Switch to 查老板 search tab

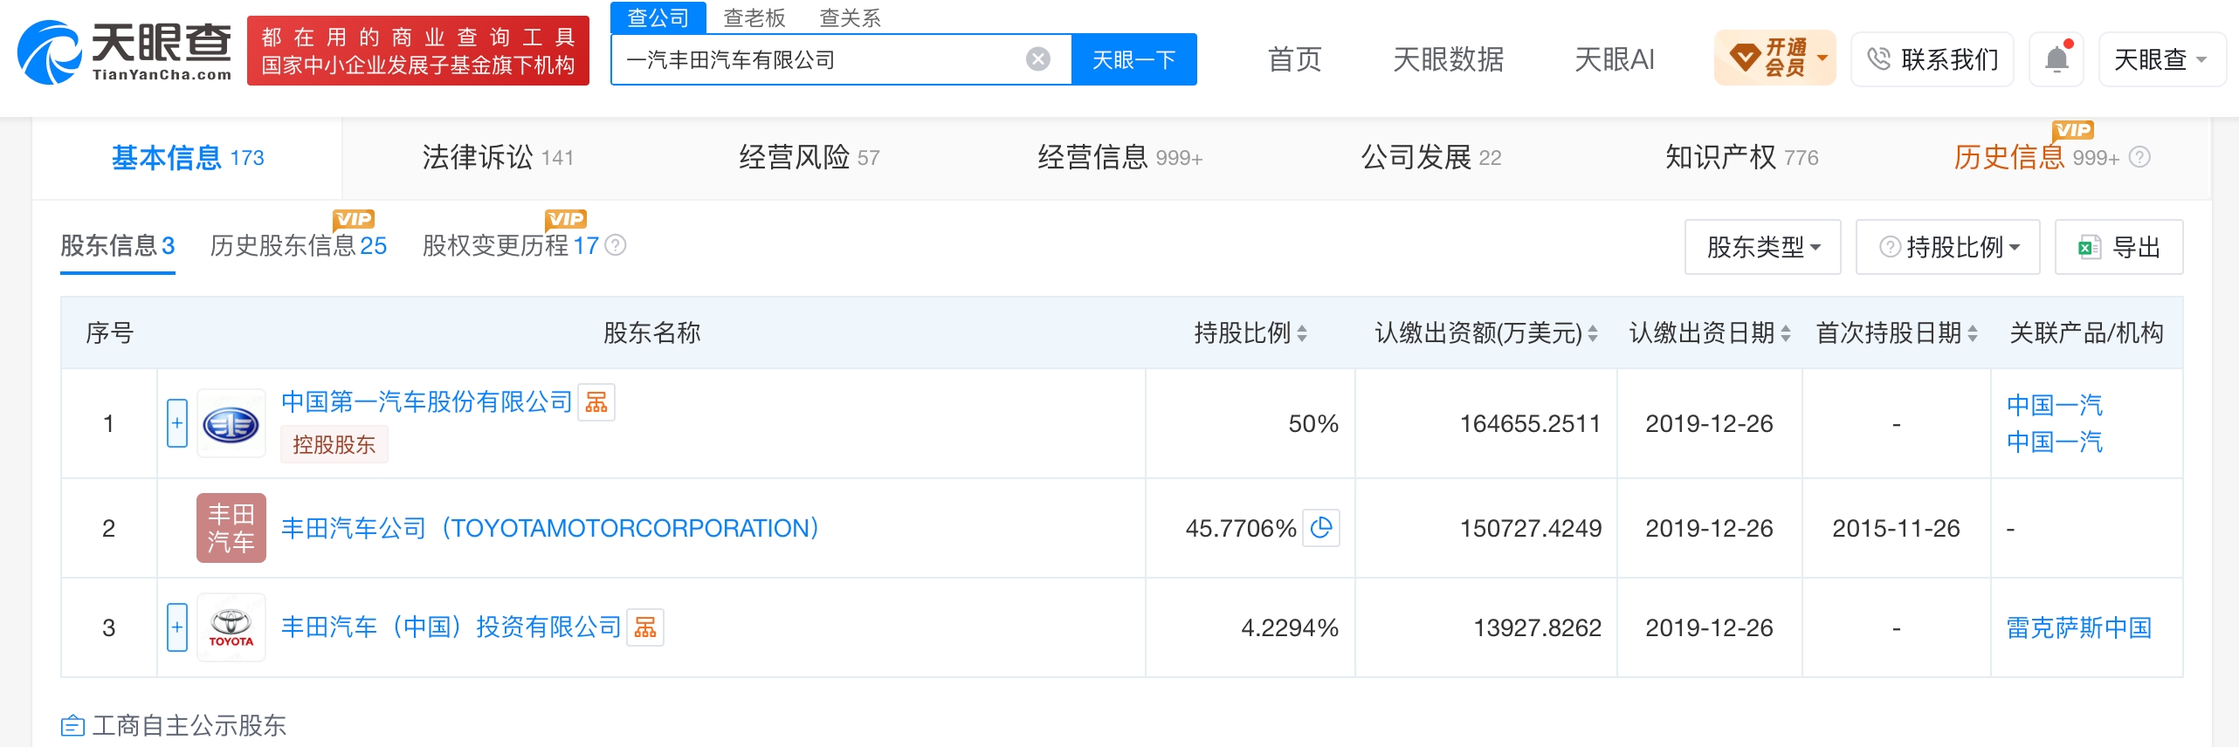pos(754,17)
